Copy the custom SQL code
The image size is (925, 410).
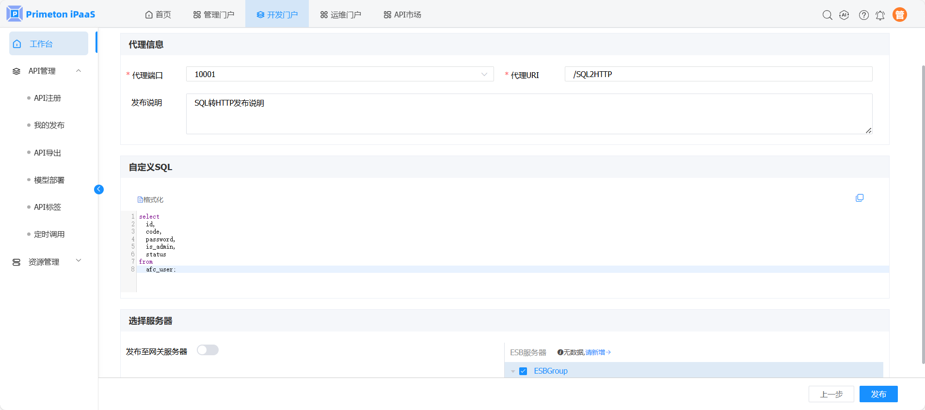(x=860, y=198)
